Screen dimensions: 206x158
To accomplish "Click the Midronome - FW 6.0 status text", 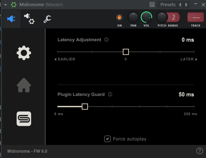I will (x=27, y=151).
